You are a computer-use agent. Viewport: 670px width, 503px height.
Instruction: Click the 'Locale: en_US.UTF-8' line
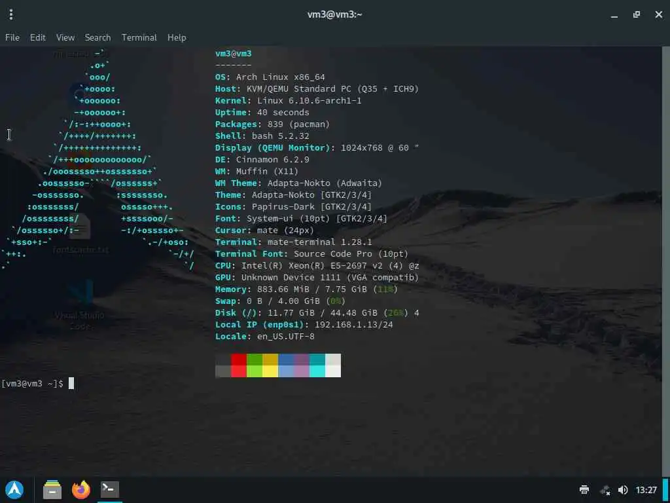(x=265, y=336)
